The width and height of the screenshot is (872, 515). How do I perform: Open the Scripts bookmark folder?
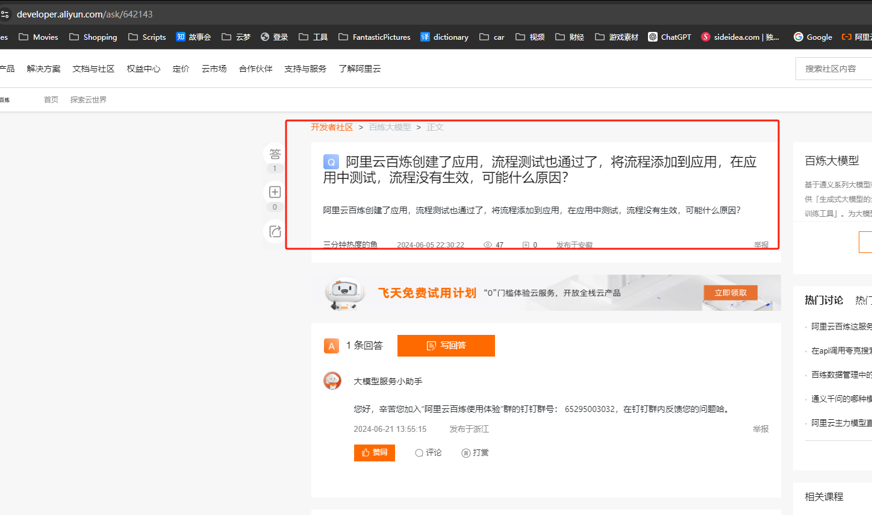click(x=147, y=37)
